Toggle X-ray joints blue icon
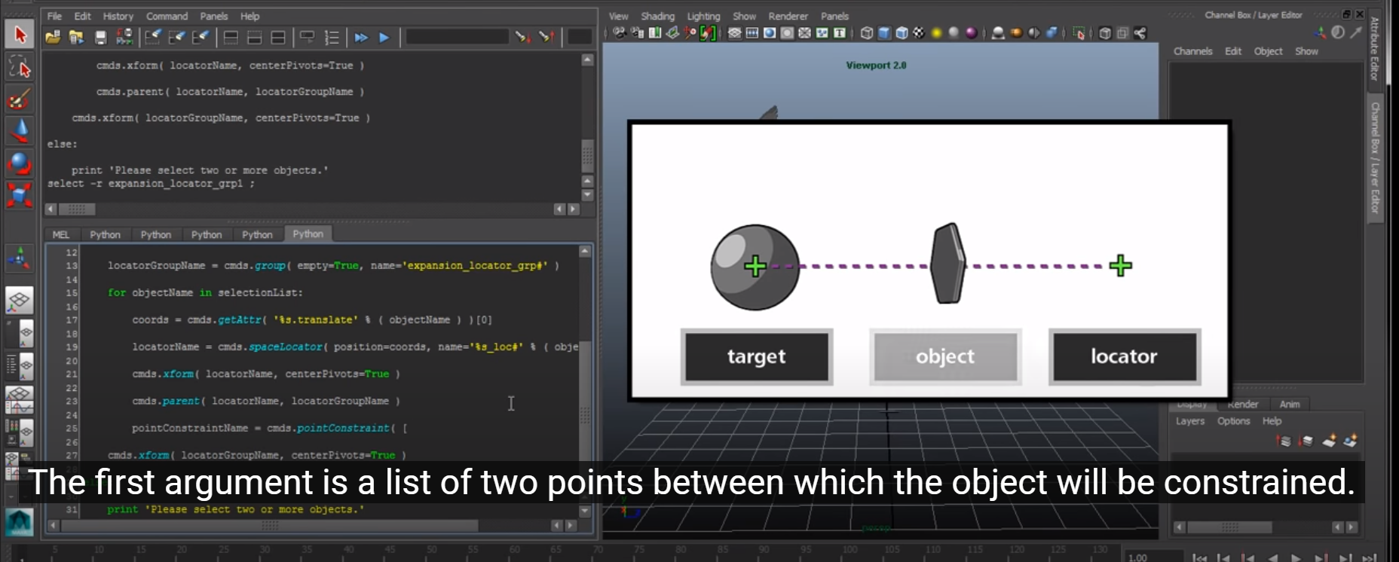Screen dimensions: 1399x562 point(1051,32)
